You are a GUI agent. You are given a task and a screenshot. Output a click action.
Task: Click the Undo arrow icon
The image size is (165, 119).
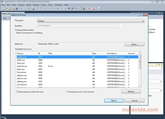click(x=46, y=9)
